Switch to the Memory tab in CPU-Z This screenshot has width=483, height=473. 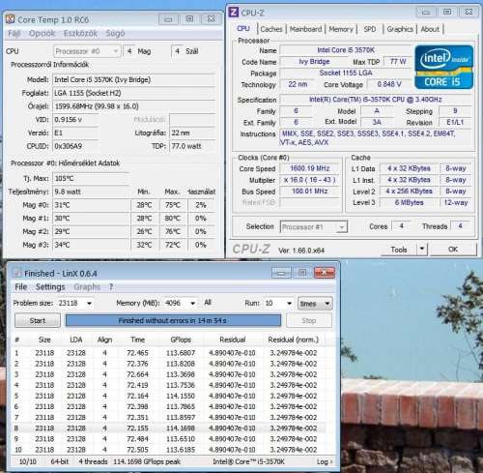341,29
